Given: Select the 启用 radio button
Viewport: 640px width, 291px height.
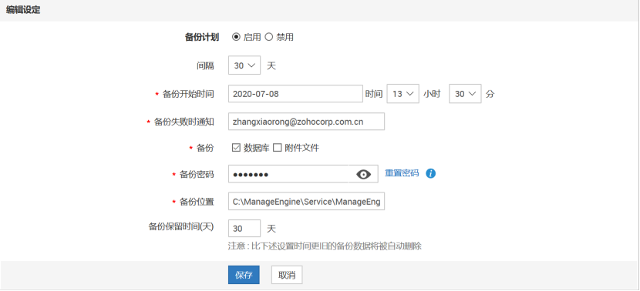Looking at the screenshot, I should 236,37.
